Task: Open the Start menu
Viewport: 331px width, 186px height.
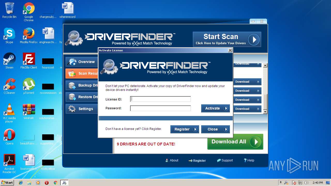Action: (x=7, y=183)
